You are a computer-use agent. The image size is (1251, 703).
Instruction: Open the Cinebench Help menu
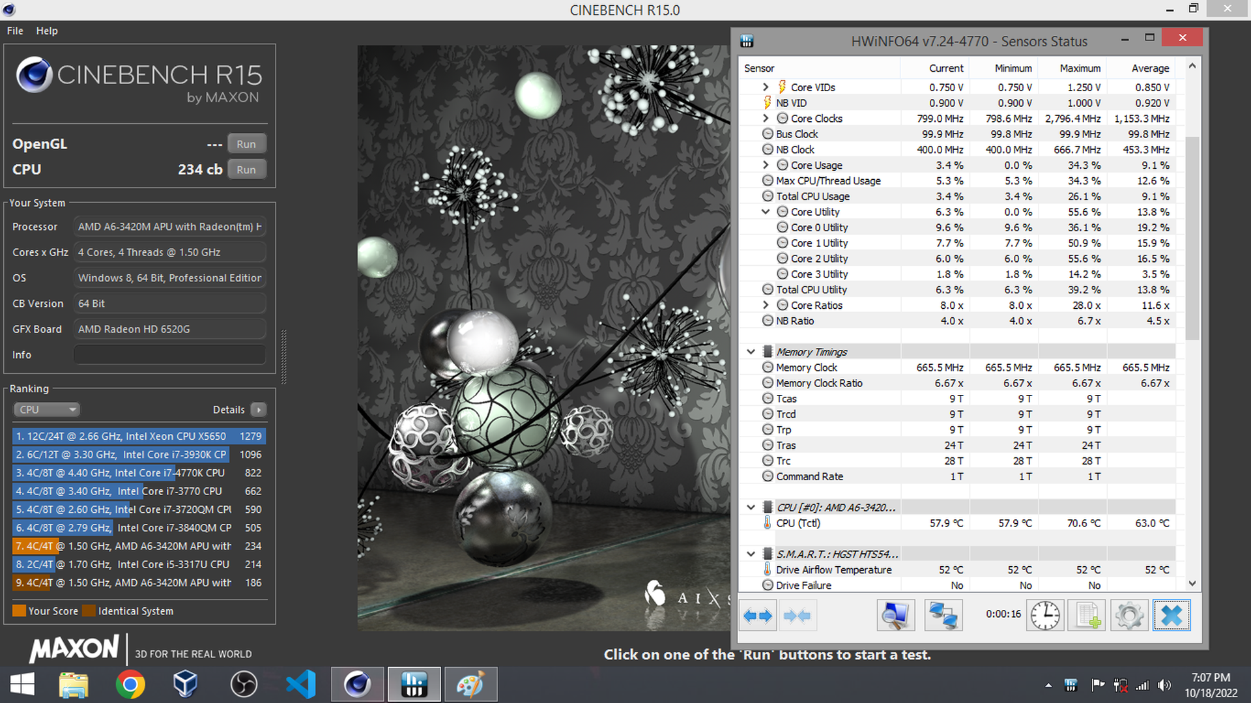point(47,31)
